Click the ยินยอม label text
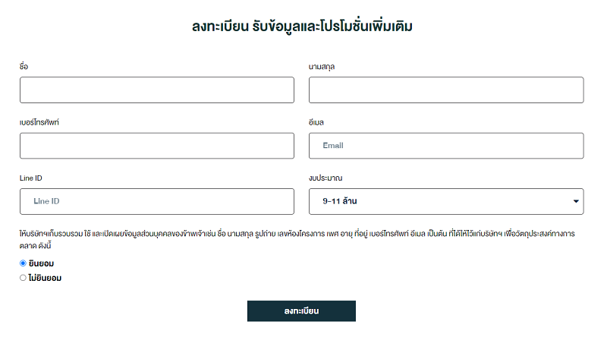The image size is (607, 337). (x=41, y=263)
